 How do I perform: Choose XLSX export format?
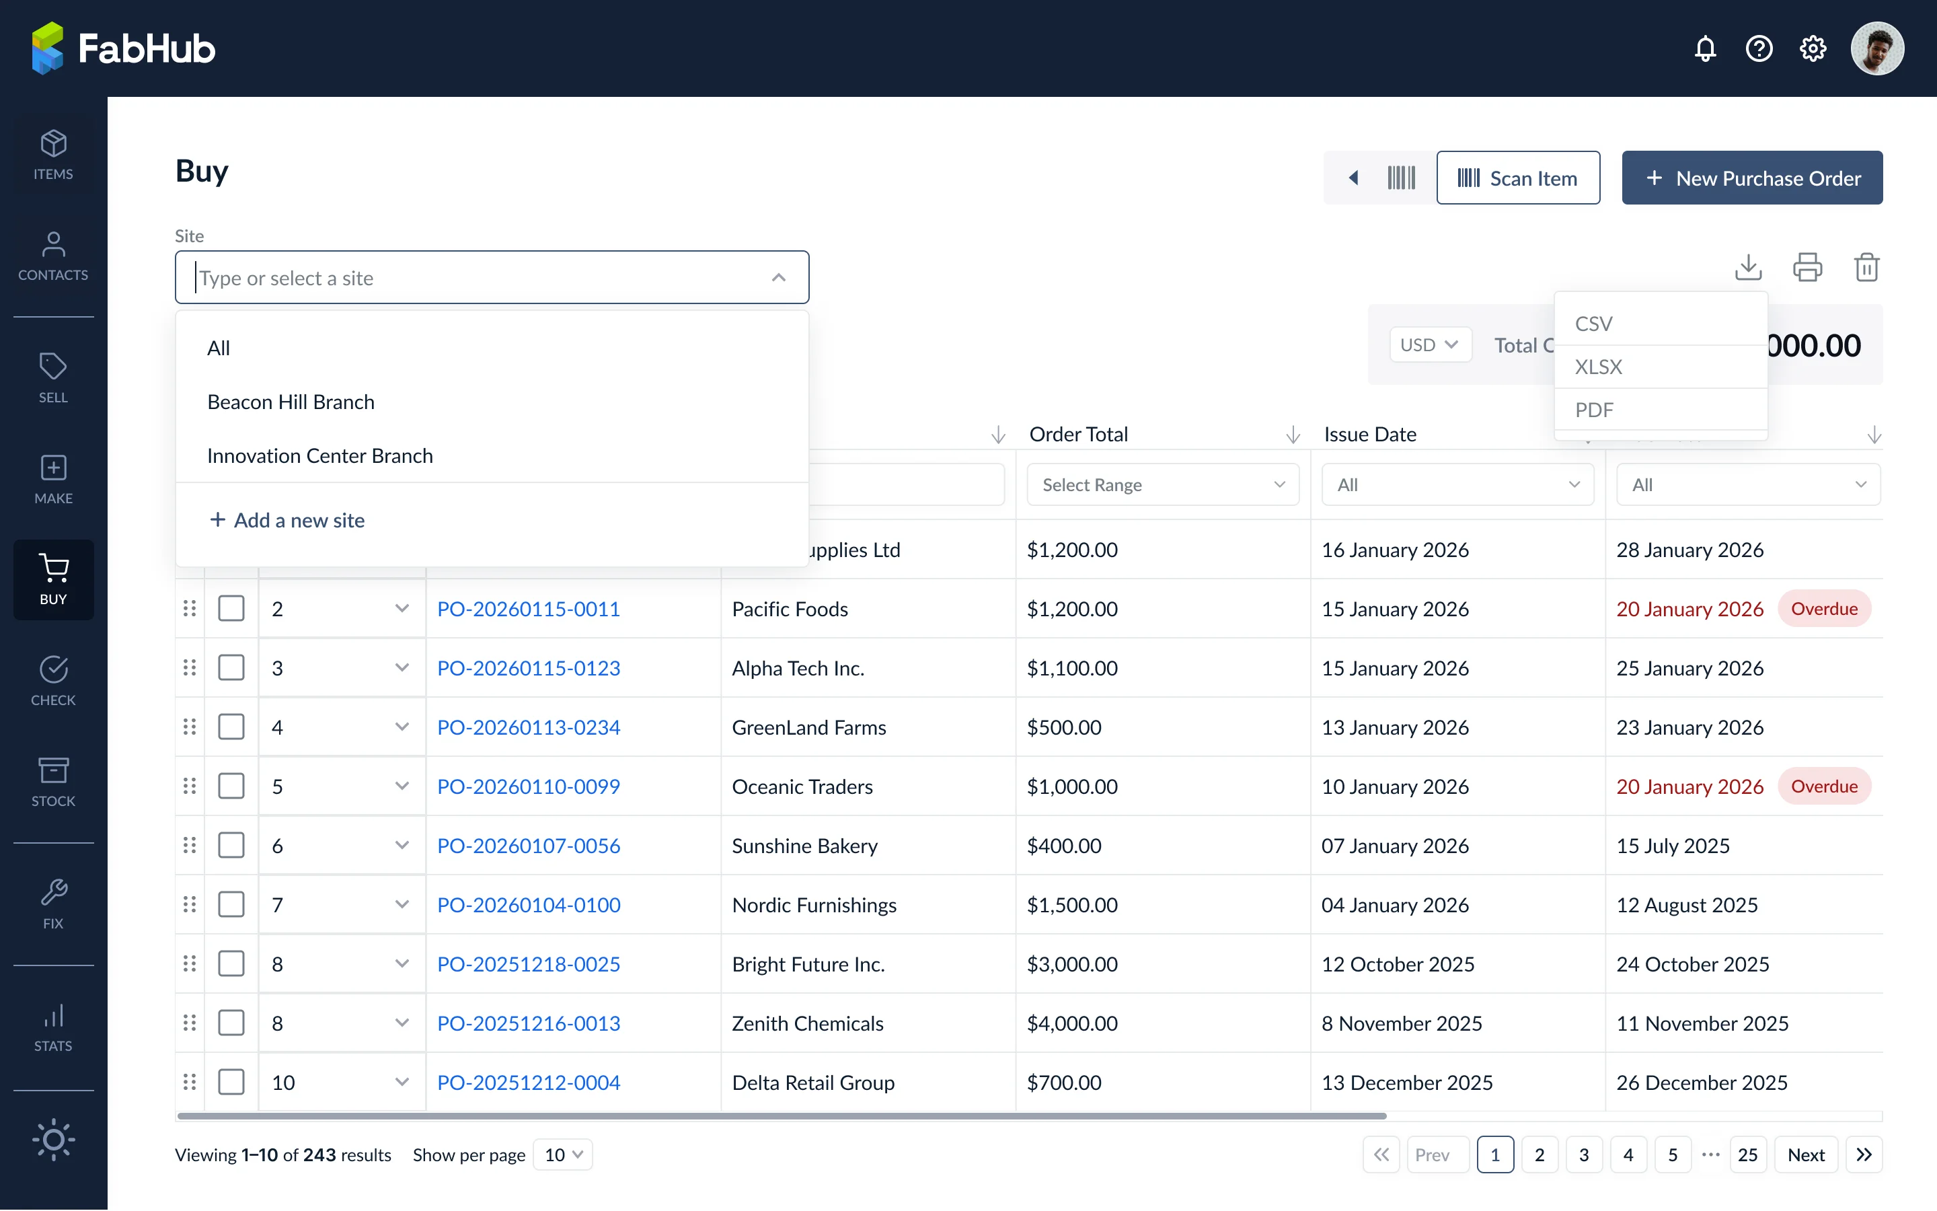1660,367
